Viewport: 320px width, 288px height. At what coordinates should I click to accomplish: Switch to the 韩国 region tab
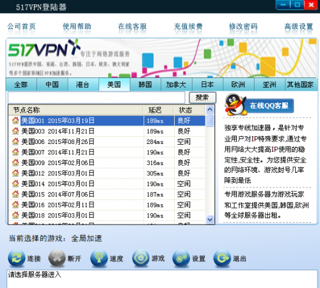tap(145, 84)
